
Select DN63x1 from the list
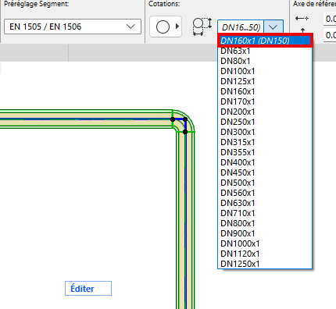click(265, 51)
